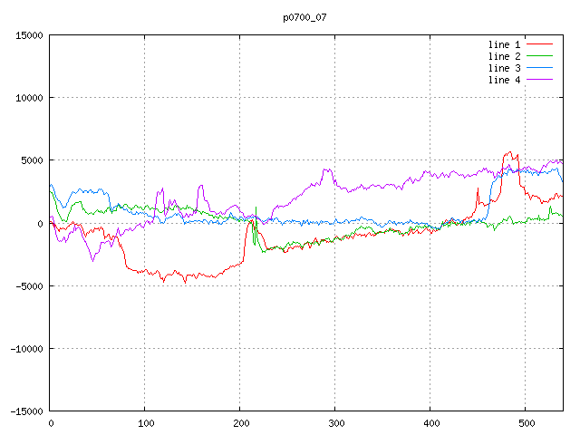Click the x-axis label 500

tap(527, 423)
